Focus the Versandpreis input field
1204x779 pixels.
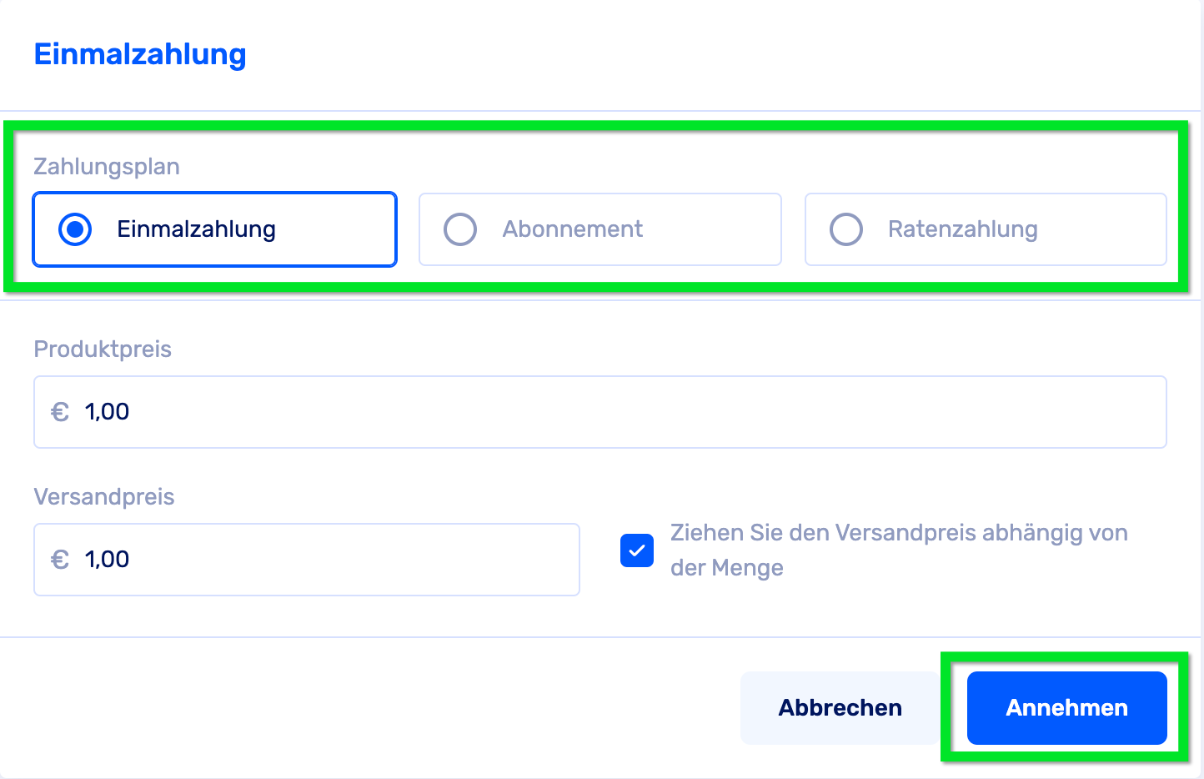[x=334, y=560]
